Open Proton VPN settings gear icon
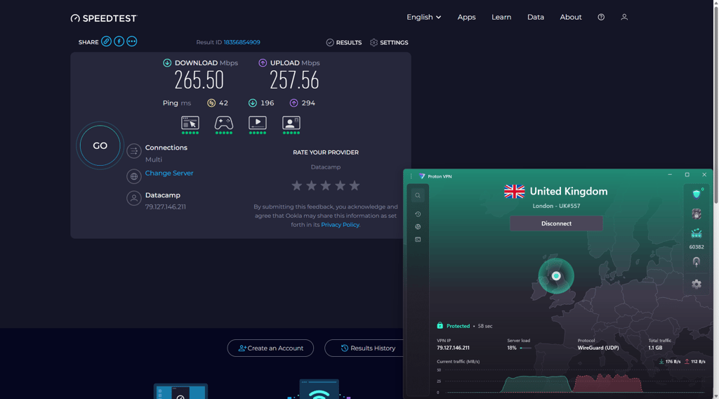The width and height of the screenshot is (719, 399). [x=697, y=284]
